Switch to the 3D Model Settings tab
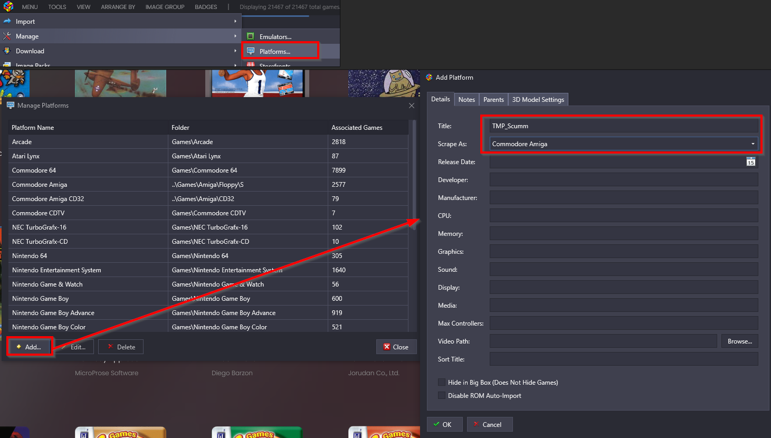 pyautogui.click(x=538, y=99)
